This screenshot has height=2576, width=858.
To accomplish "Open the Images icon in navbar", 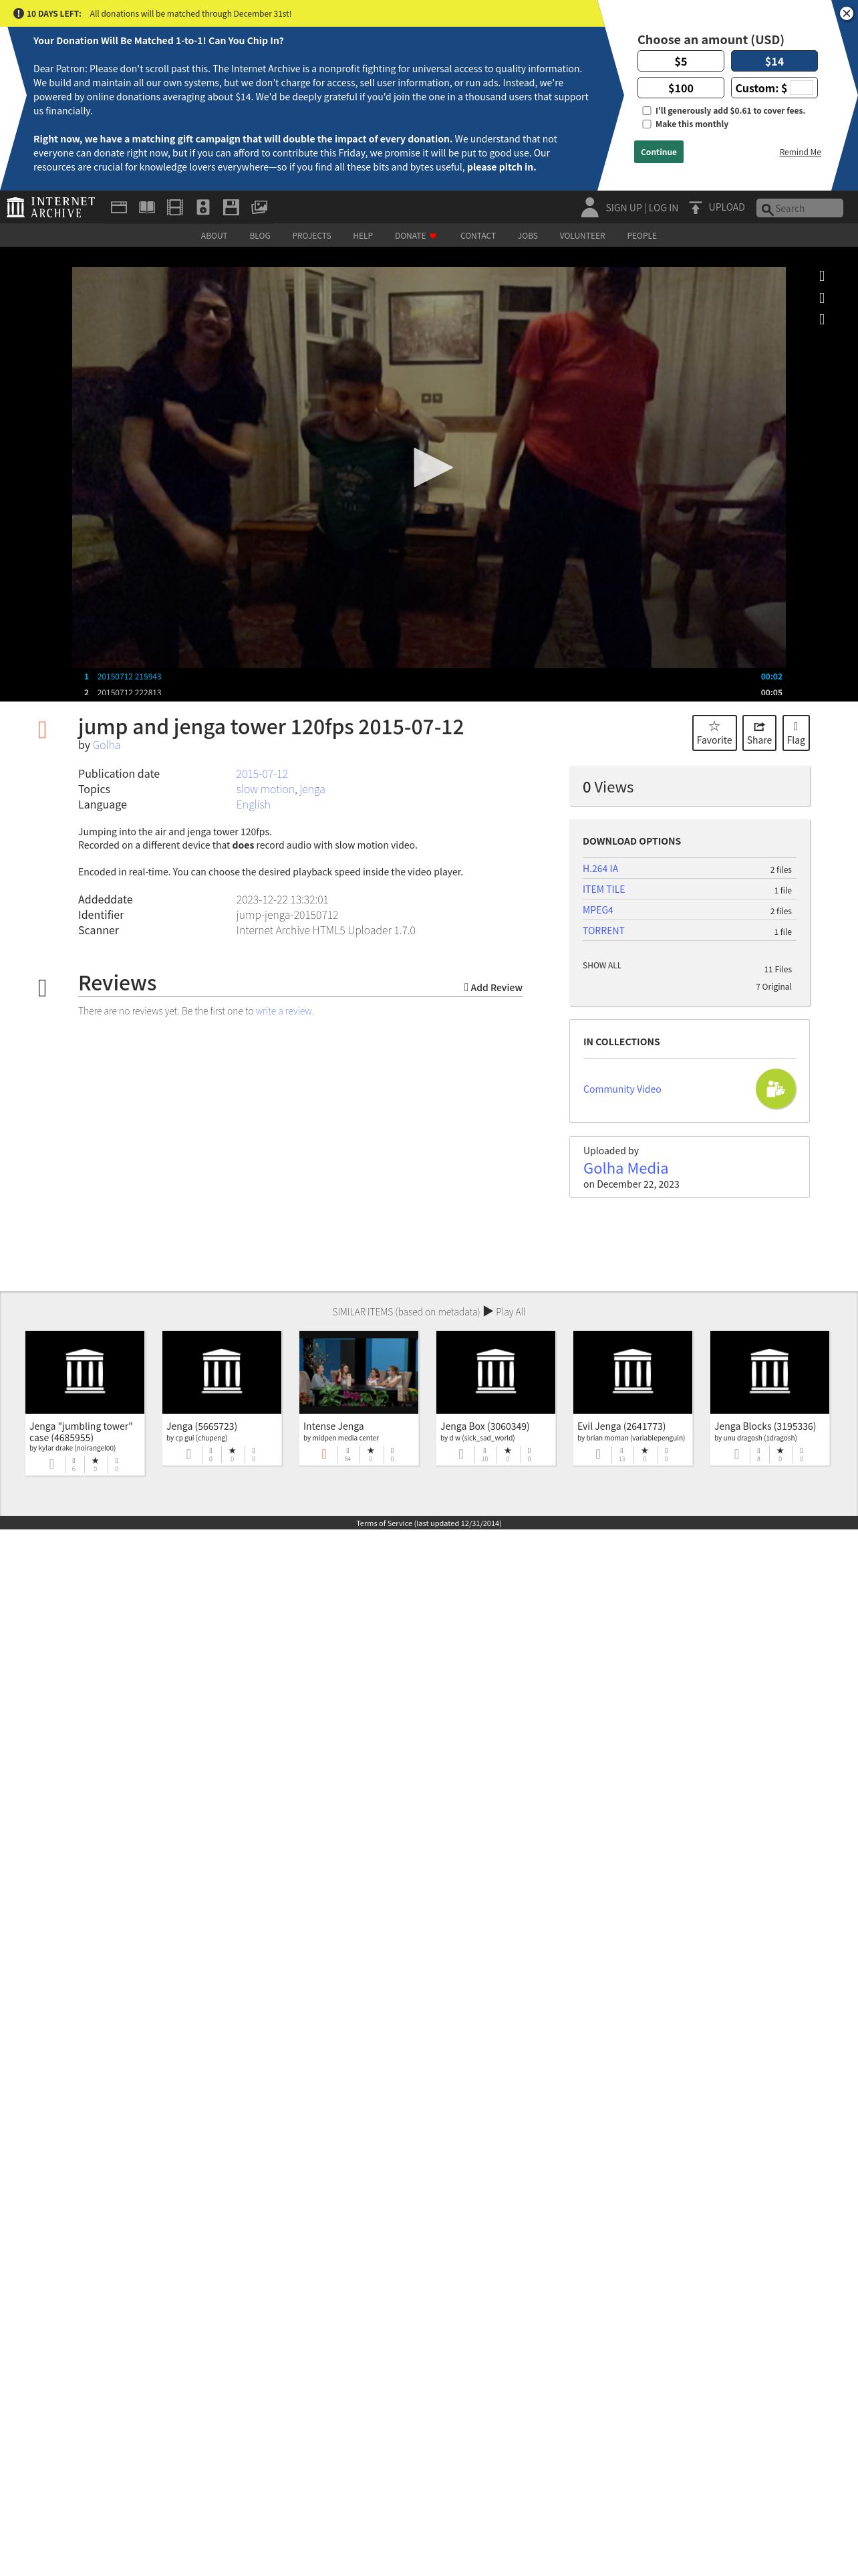I will (260, 207).
